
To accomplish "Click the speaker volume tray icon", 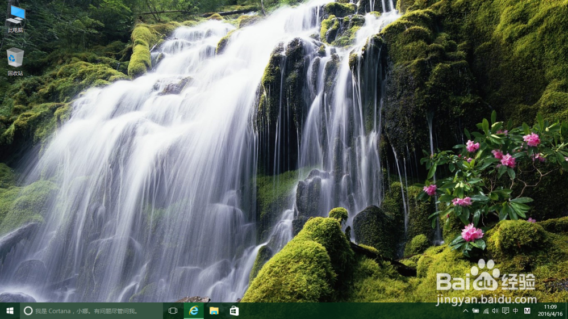I will pos(495,310).
